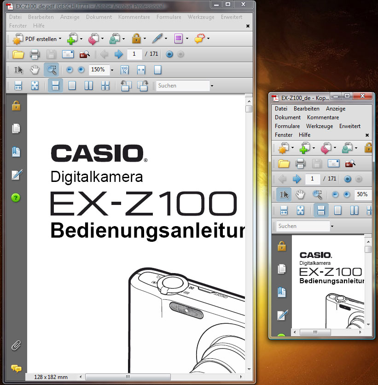The image size is (378, 385).
Task: Open Werkzeuge menu in large window
Action: [x=201, y=17]
